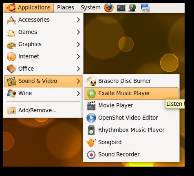Click the Exaile green play icon
The width and height of the screenshot is (194, 176).
91,94
